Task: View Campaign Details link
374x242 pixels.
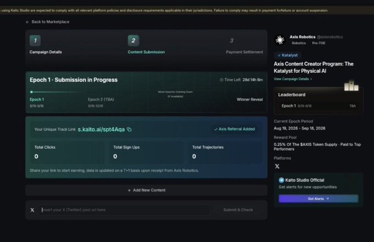Action: pos(293,79)
